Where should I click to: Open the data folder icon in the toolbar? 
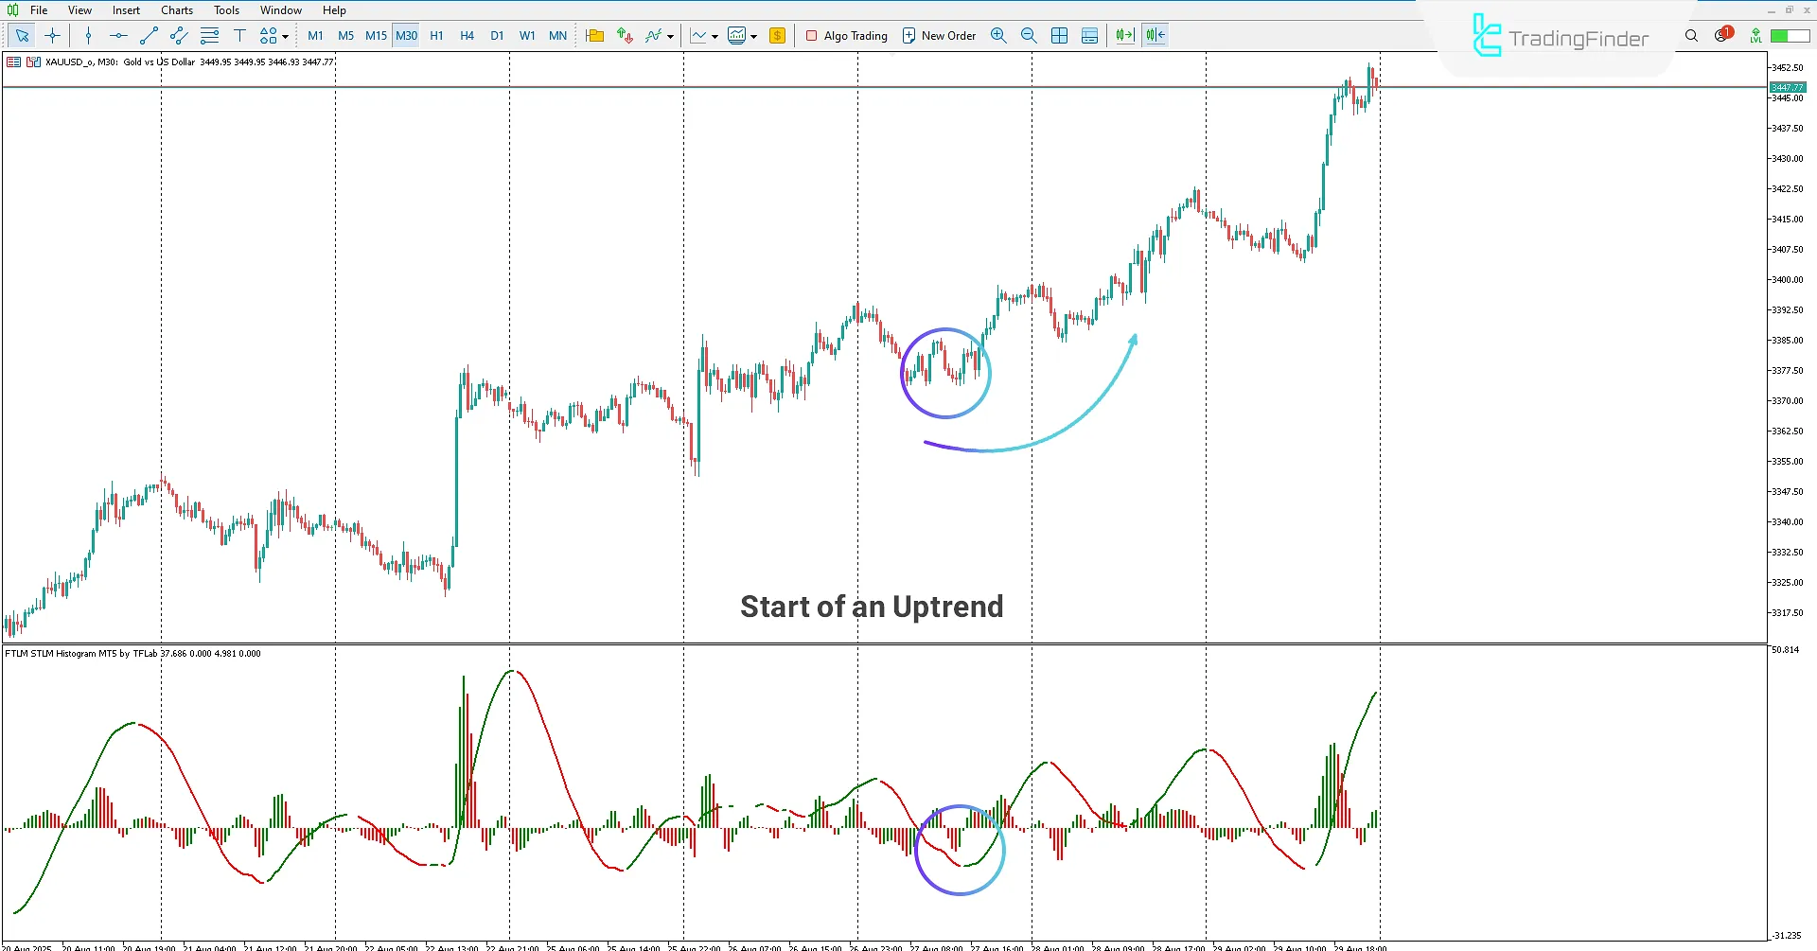pyautogui.click(x=594, y=35)
